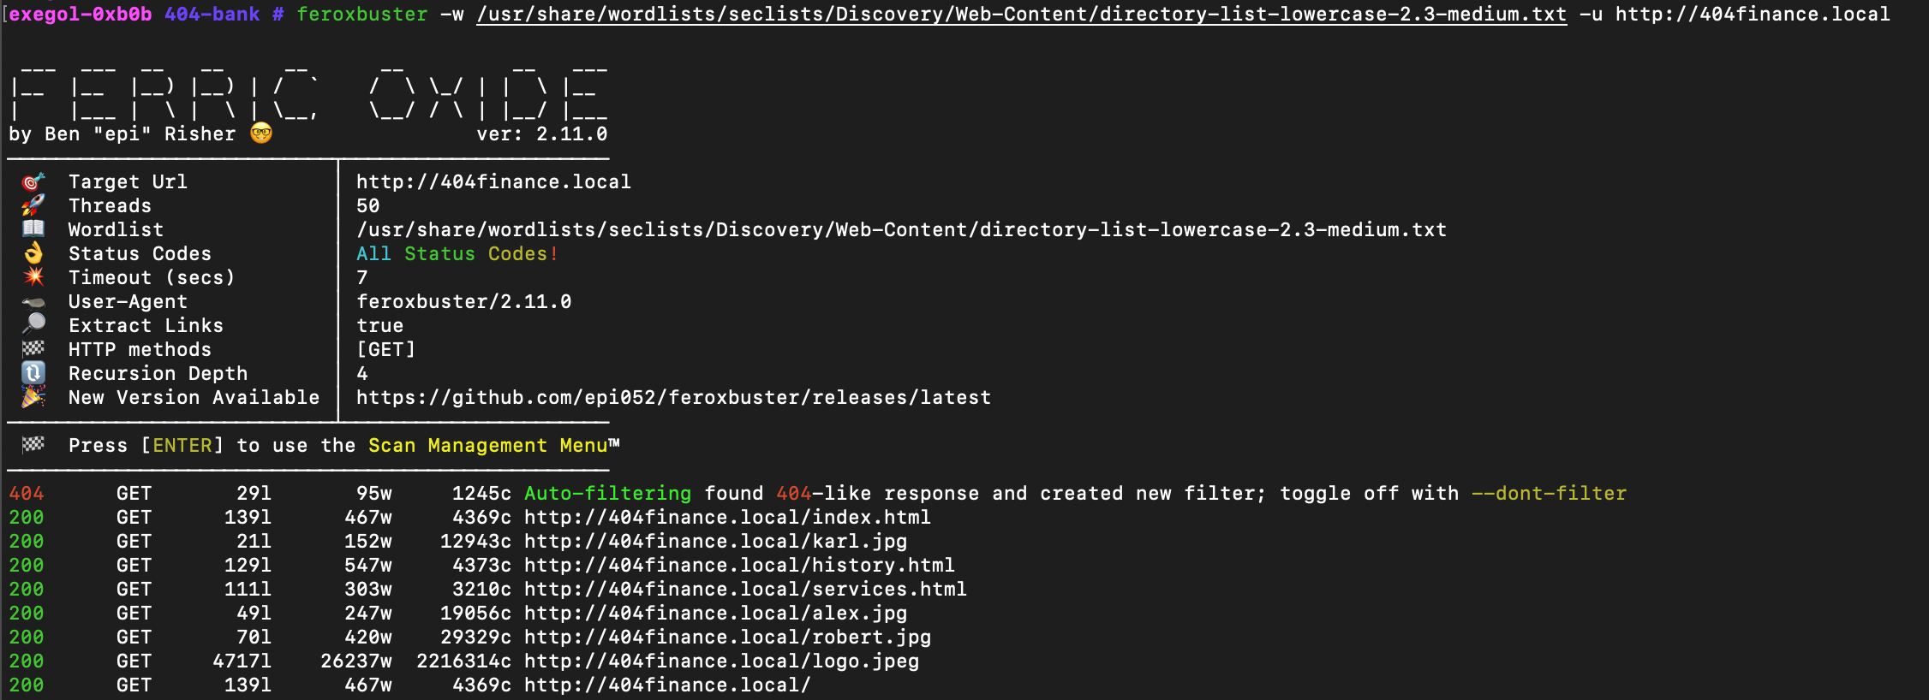Click the nerd face emoji after Risher

coord(261,133)
